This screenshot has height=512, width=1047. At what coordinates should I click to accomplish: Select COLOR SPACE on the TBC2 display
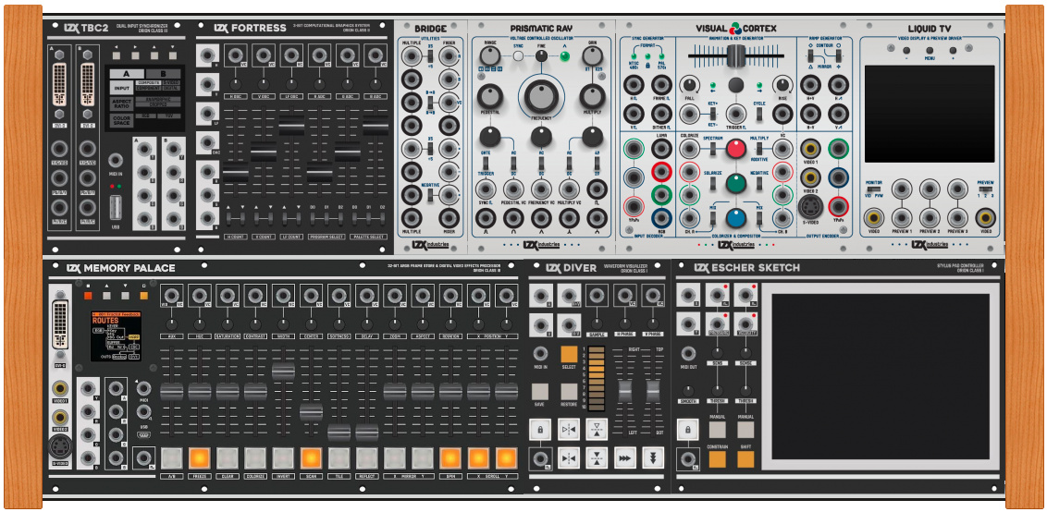[121, 121]
